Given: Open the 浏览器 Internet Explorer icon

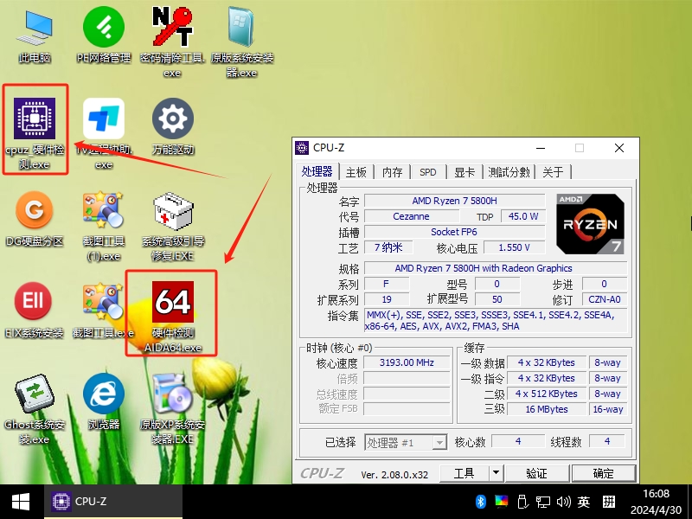Looking at the screenshot, I should [x=104, y=401].
